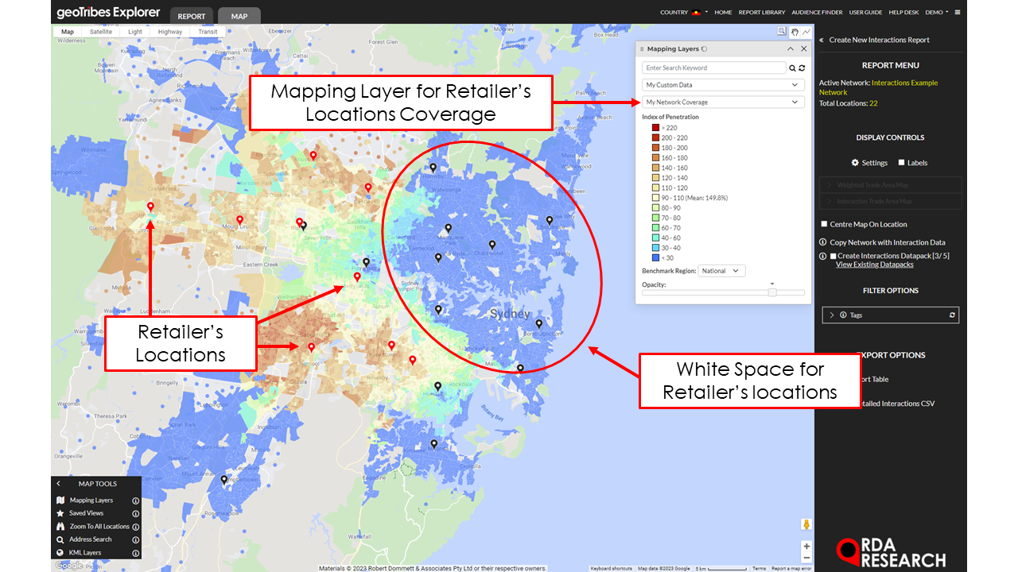This screenshot has width=1018, height=572.
Task: Zoom in the map with plus button
Action: pyautogui.click(x=806, y=547)
